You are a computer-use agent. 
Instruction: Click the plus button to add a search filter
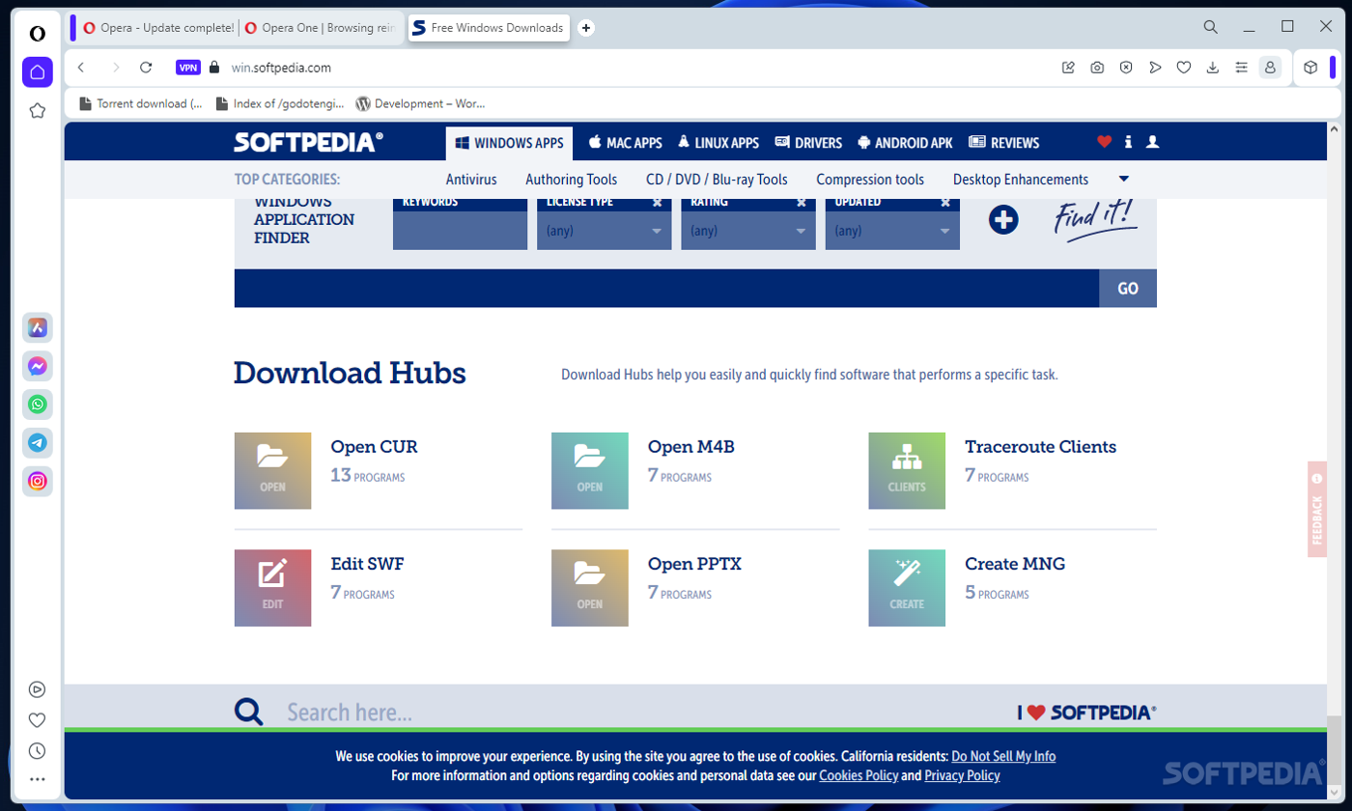click(1003, 219)
